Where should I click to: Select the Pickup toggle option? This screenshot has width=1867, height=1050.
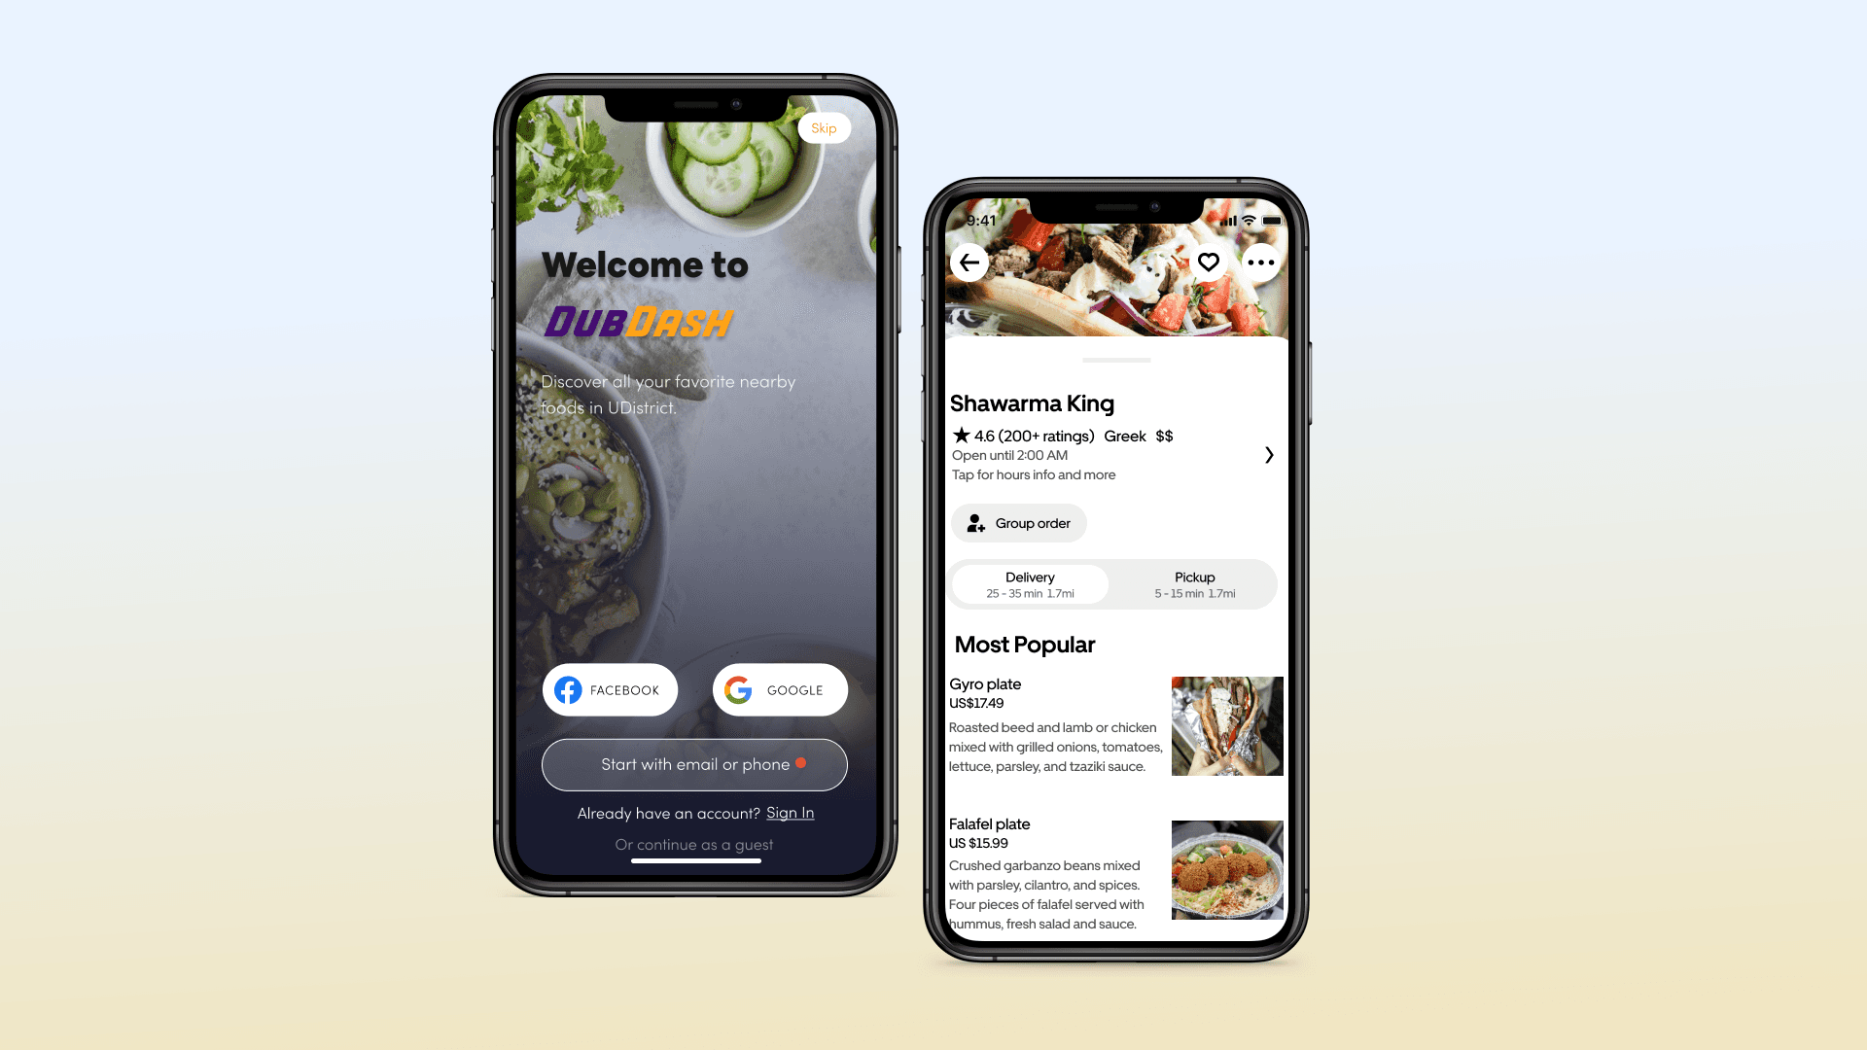click(x=1192, y=583)
